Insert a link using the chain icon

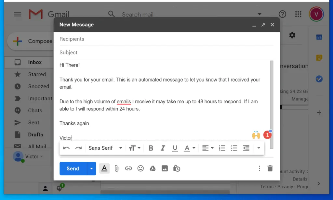[128, 169]
